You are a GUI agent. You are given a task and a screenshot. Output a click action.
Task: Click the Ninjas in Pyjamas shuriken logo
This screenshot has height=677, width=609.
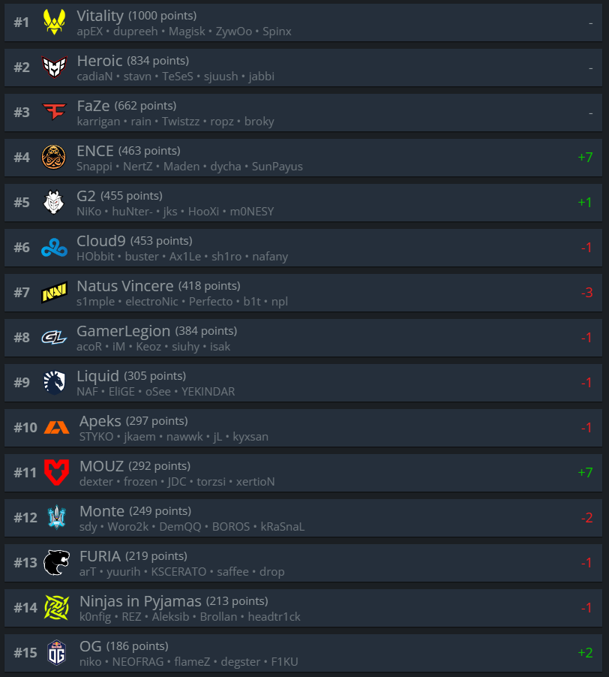[56, 607]
